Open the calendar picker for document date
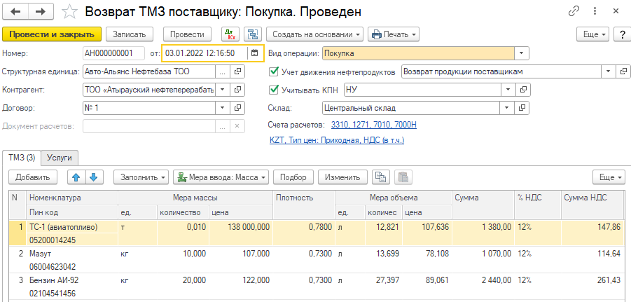Screen dimensions: 631x302 (255, 53)
